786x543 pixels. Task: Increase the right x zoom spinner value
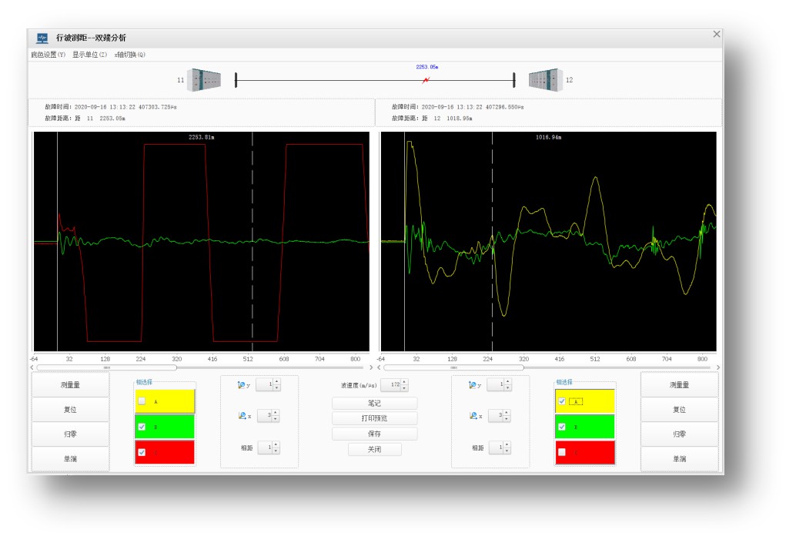tap(507, 413)
